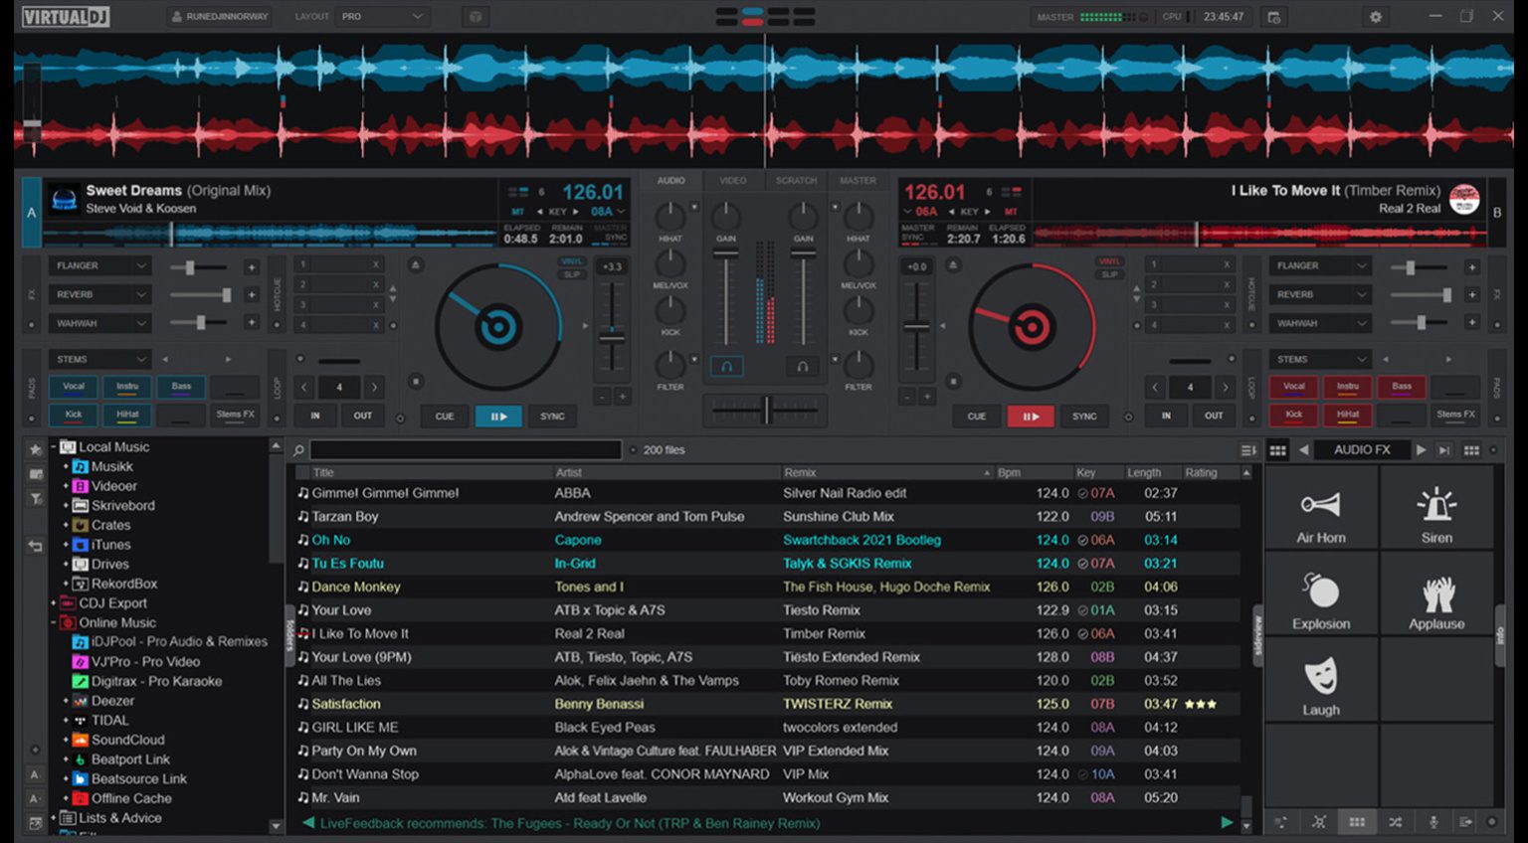Mute the Vocal stem on the right deck
Viewport: 1528px width, 843px height.
coord(1293,387)
